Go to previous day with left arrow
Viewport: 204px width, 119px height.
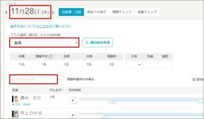tap(7, 12)
